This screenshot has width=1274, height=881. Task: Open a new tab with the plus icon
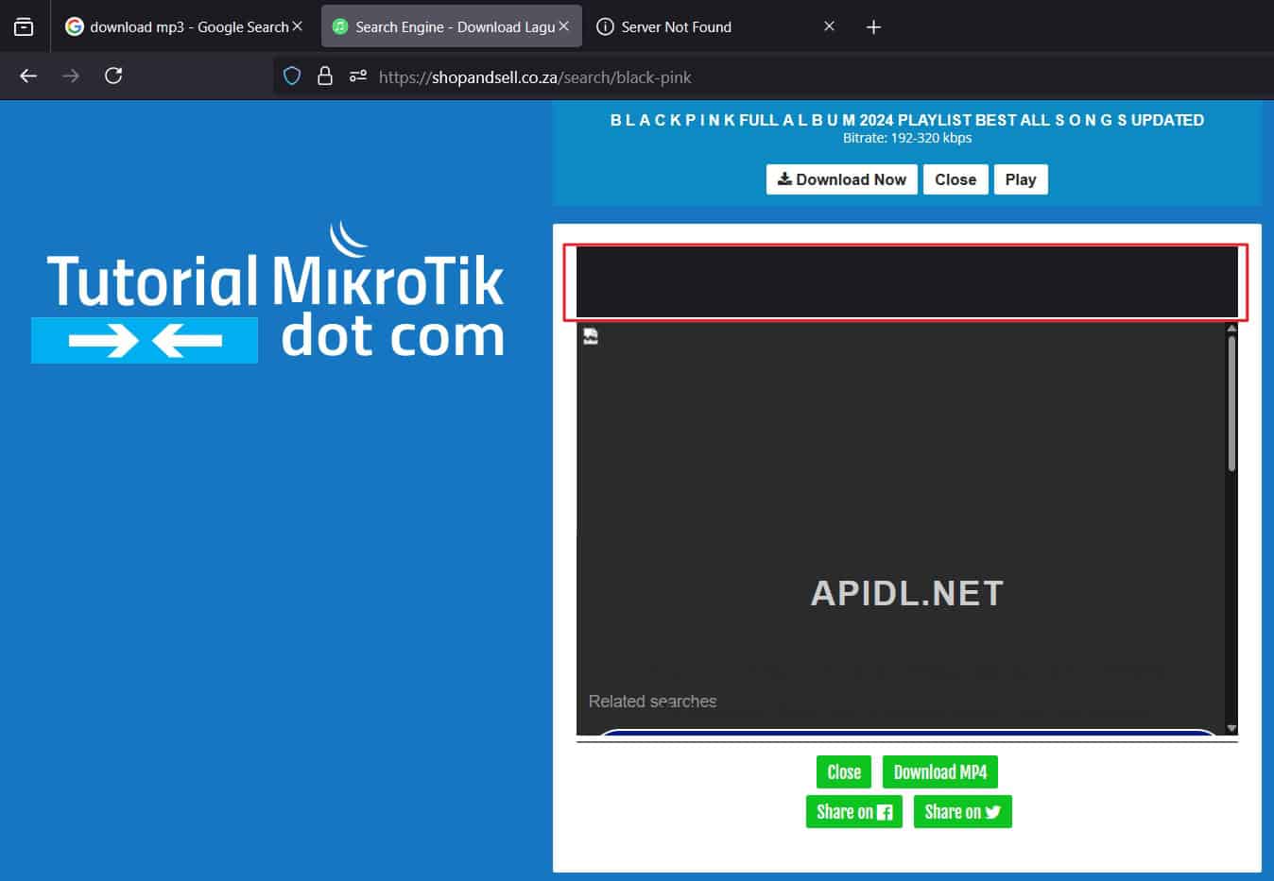873,26
